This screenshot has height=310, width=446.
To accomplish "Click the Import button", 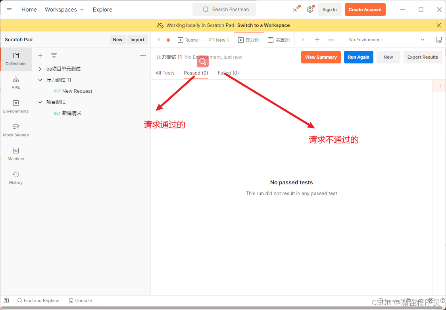I will [x=137, y=40].
